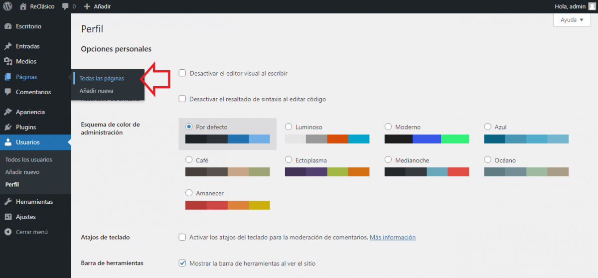This screenshot has height=278, width=598.
Task: Click the Escritorio dashboard icon
Action: pos(7,26)
